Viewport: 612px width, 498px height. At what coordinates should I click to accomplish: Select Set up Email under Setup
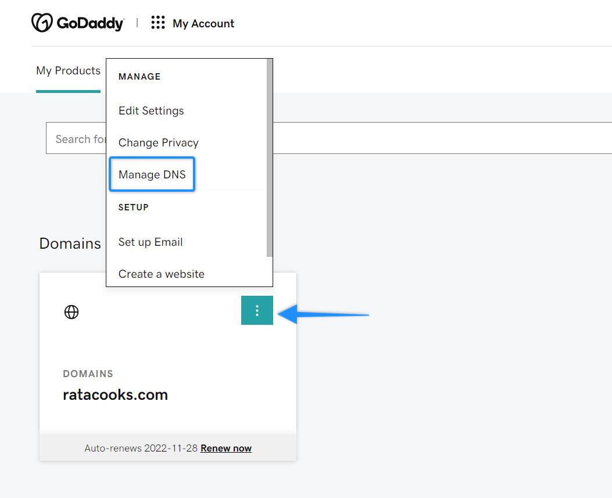click(150, 242)
